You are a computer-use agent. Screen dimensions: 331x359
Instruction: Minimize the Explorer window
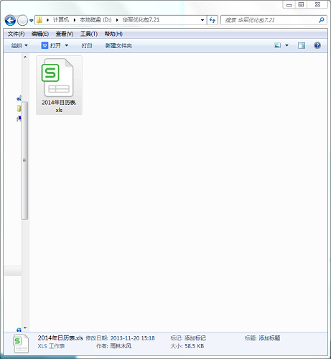[289, 5]
